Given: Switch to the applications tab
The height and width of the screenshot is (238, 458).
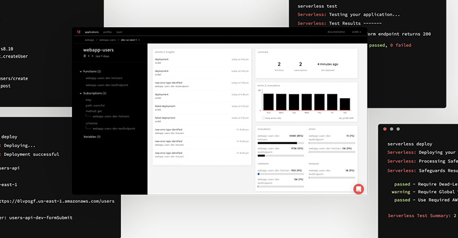Looking at the screenshot, I should click(92, 32).
